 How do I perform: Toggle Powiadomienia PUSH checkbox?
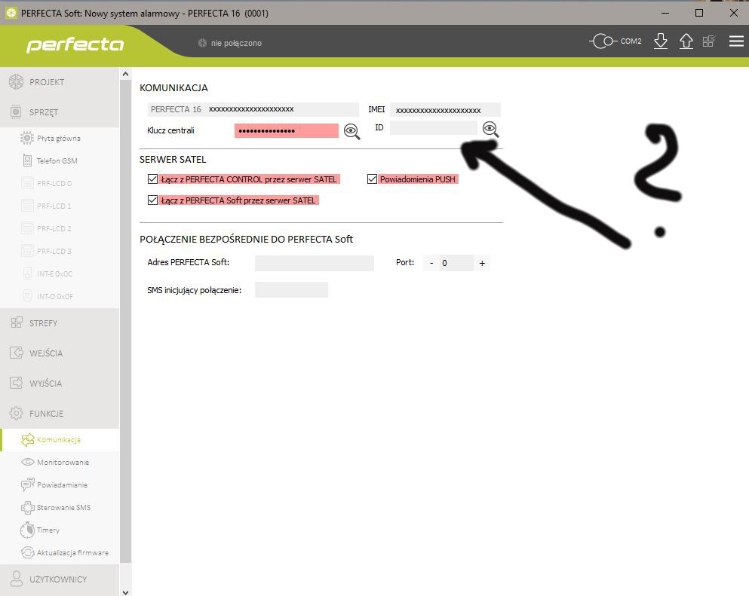point(372,179)
